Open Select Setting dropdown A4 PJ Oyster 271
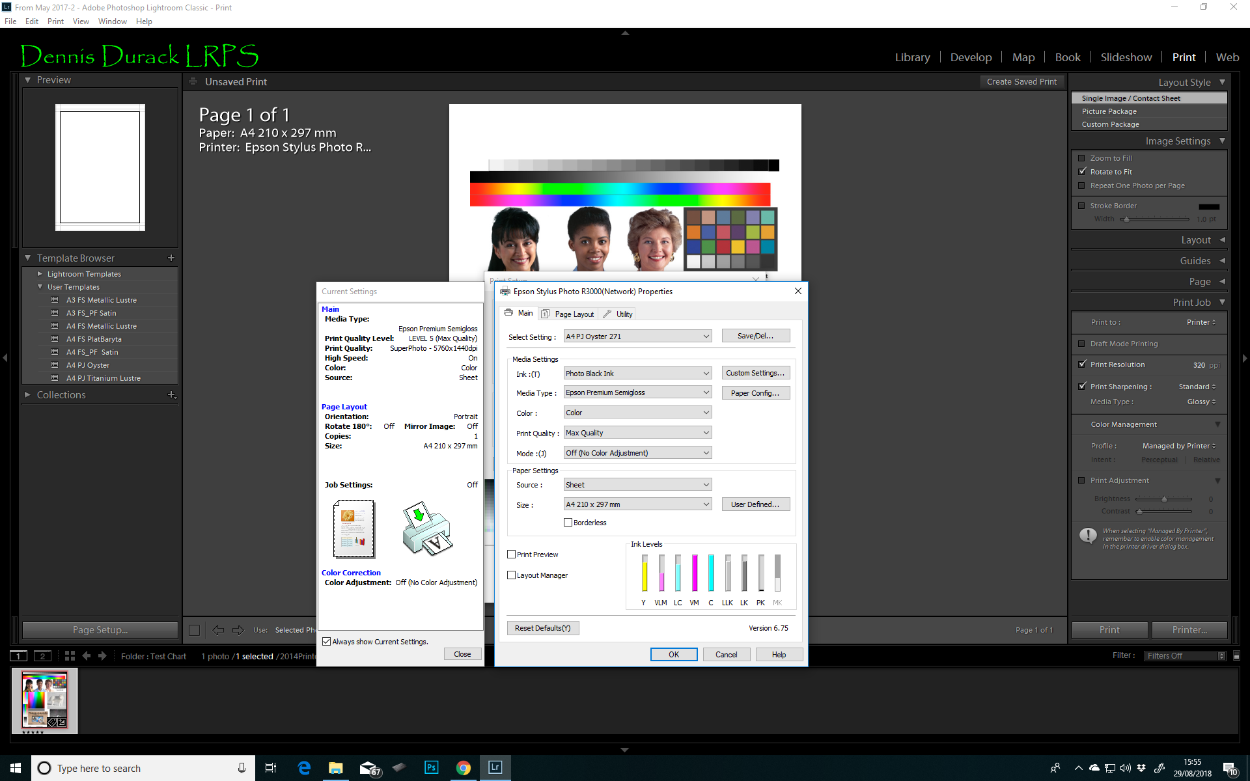 coord(637,336)
